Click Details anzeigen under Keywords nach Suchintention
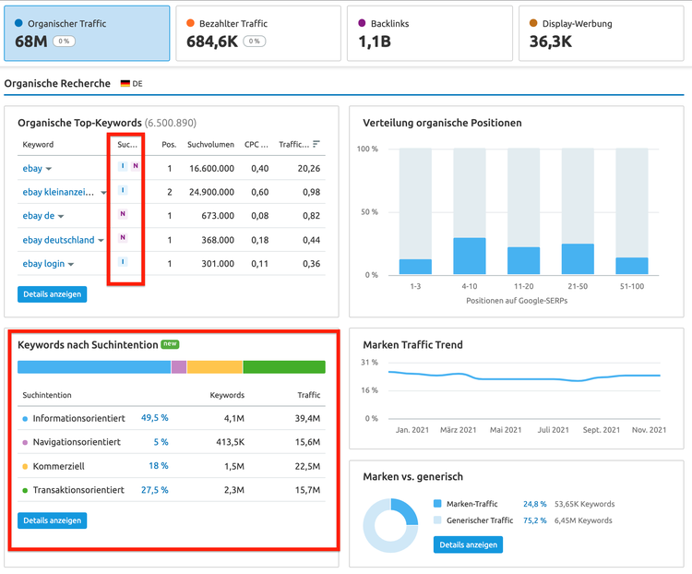Screen dimensions: 692x574 (x=52, y=520)
